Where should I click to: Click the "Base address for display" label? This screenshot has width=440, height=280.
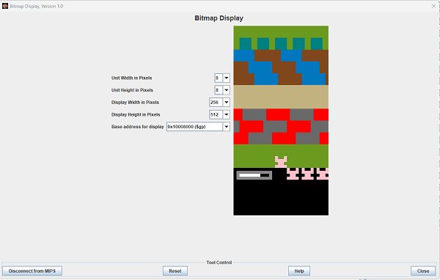pos(138,127)
